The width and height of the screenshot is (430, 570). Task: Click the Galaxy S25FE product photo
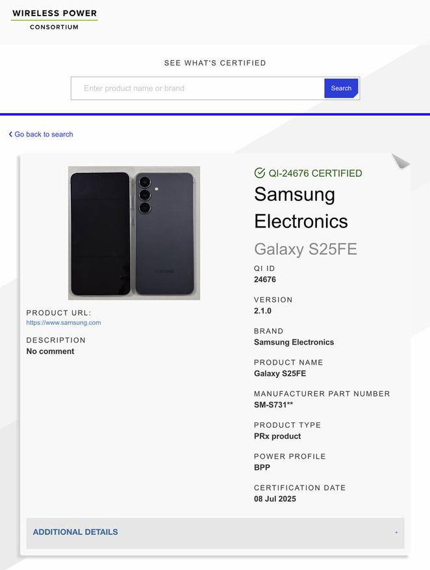134,233
